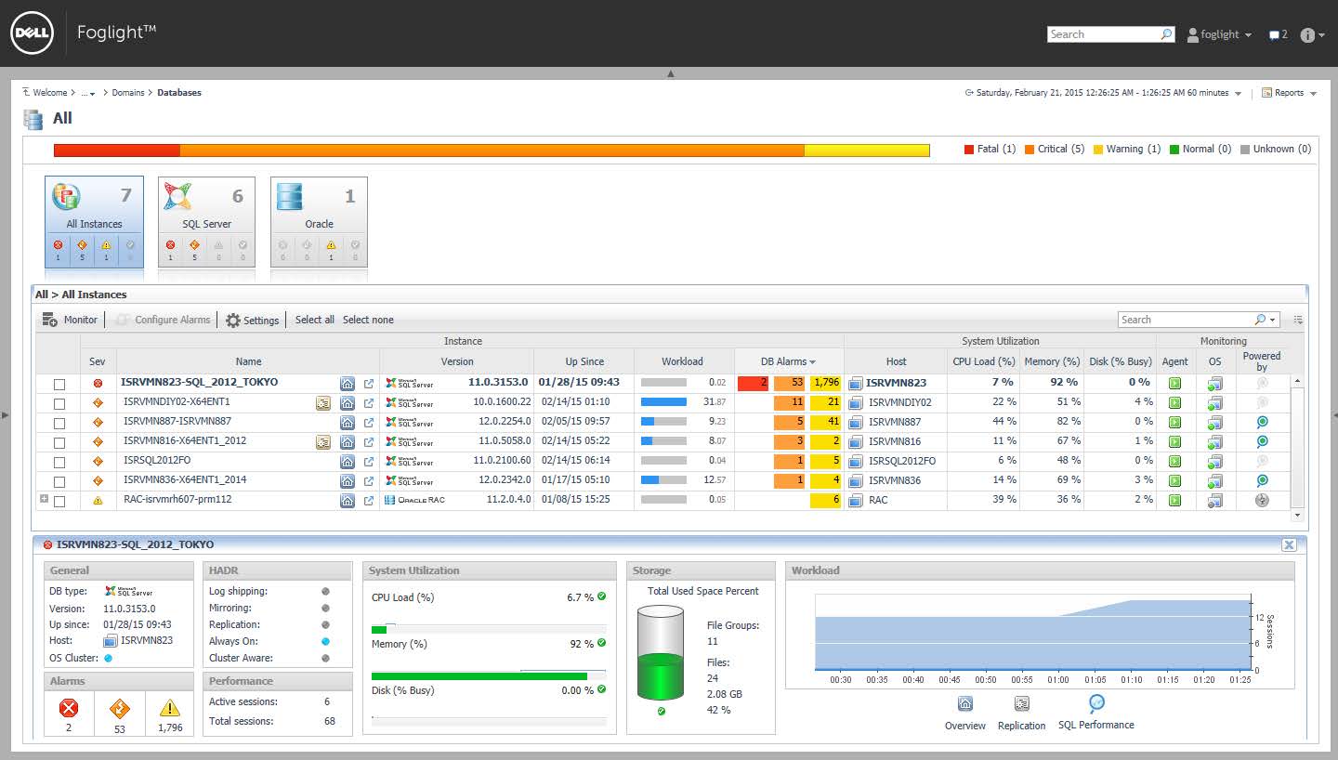
Task: Select checkbox for ISRVMN816-X64ENT1_2012
Action: [59, 442]
